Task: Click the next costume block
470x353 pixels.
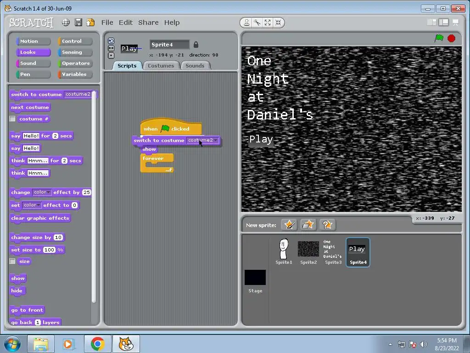Action: point(30,108)
